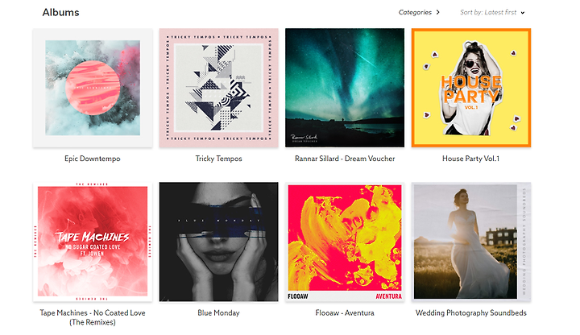Click the Epic Downtempo title link
Image resolution: width=580 pixels, height=335 pixels.
pos(93,159)
